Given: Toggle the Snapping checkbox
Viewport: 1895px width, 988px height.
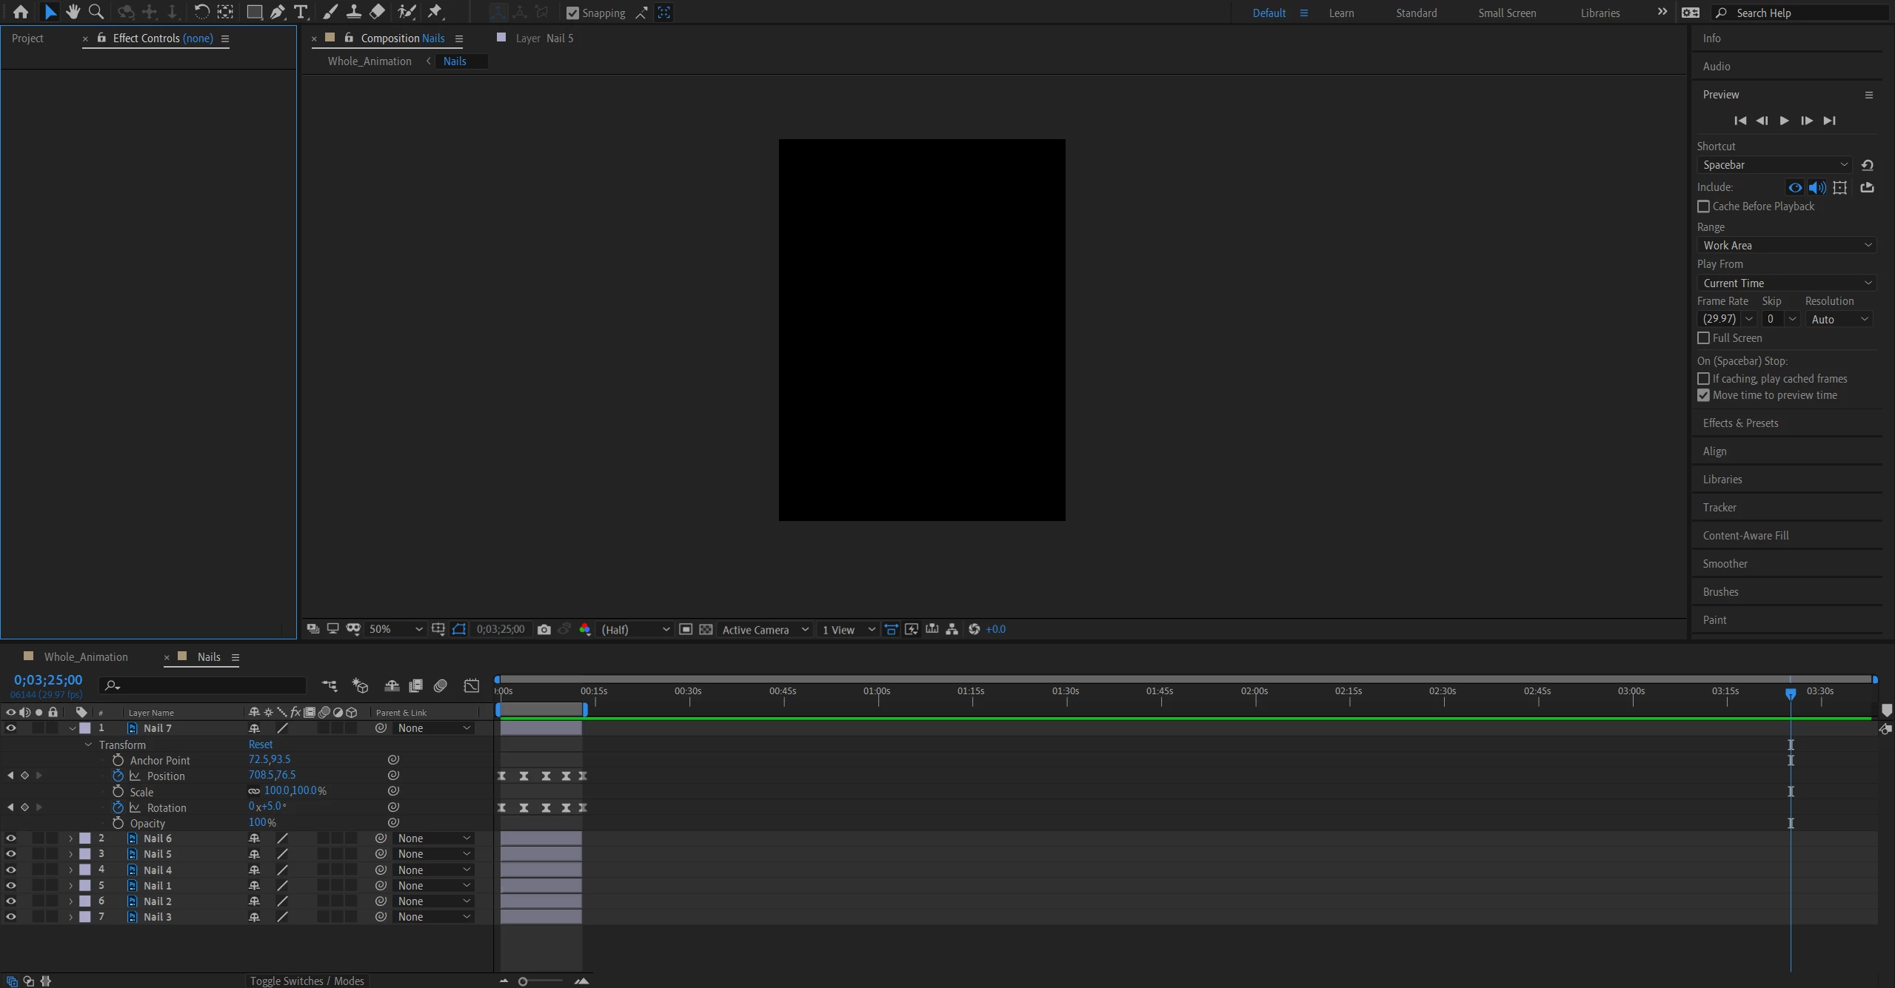Looking at the screenshot, I should pos(572,13).
